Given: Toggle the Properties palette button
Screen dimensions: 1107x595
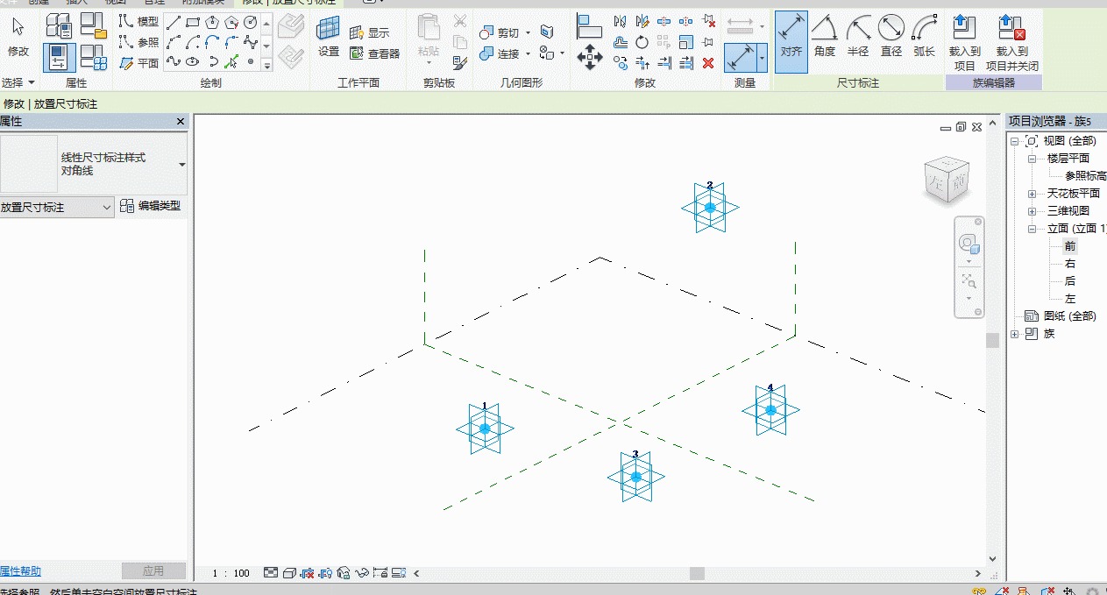Looking at the screenshot, I should (59, 58).
